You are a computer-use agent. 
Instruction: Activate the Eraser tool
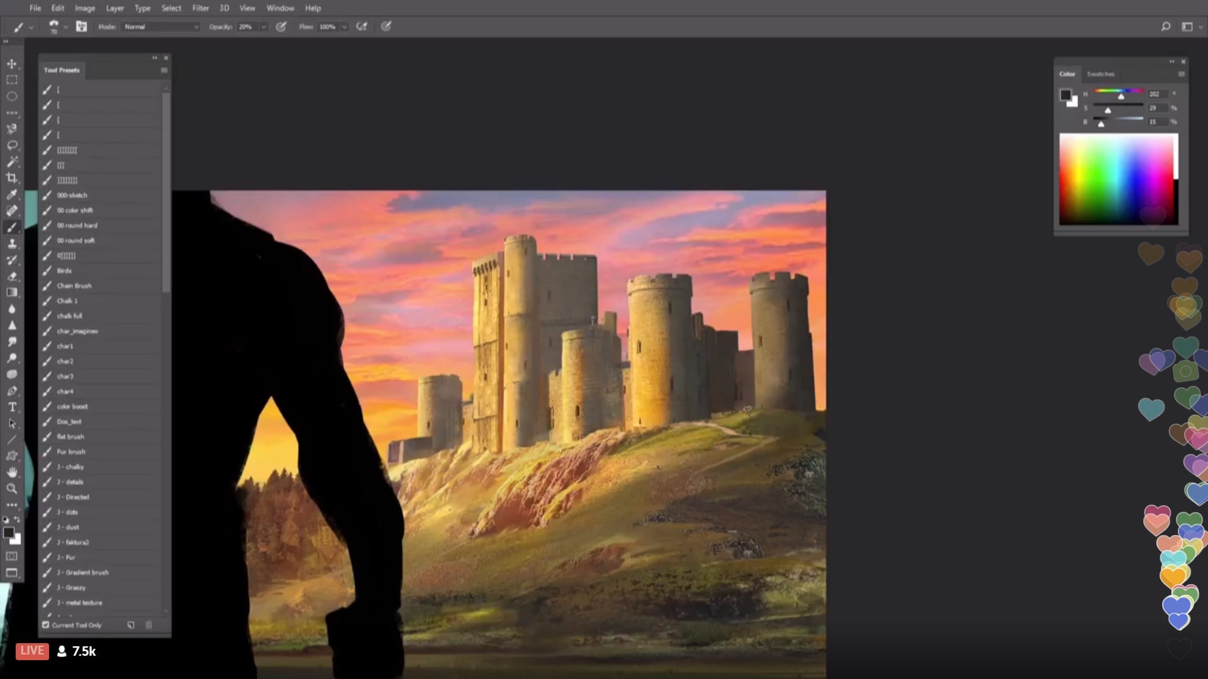click(x=11, y=276)
